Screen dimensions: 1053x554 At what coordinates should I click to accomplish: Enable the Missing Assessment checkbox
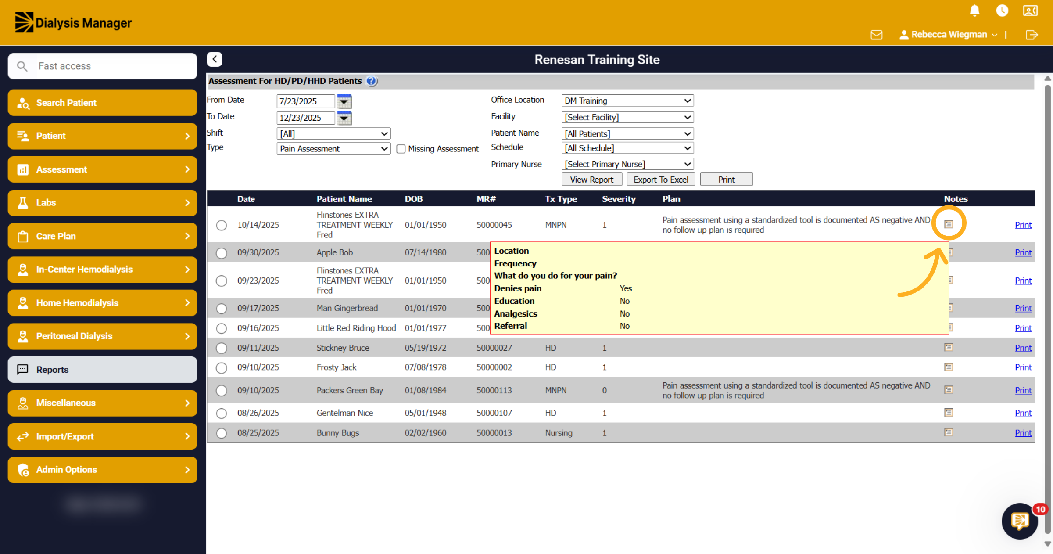(401, 149)
